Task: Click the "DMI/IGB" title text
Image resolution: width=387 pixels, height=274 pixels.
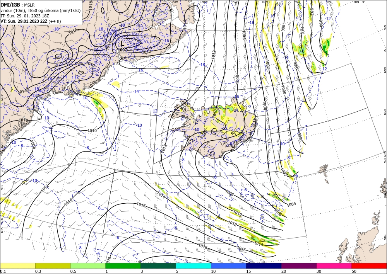Action: pos(10,5)
